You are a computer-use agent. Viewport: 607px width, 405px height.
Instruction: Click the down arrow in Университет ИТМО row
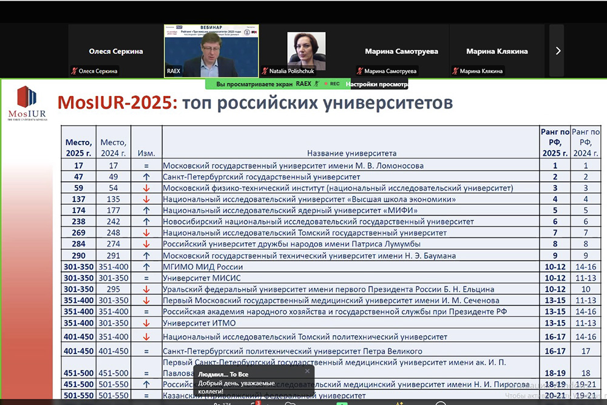coord(146,323)
